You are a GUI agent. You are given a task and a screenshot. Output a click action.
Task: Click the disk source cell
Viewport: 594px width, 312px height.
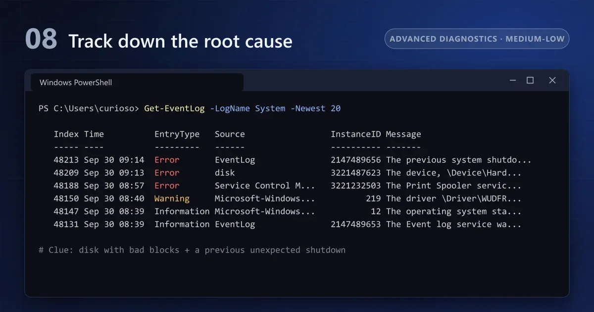coord(225,173)
